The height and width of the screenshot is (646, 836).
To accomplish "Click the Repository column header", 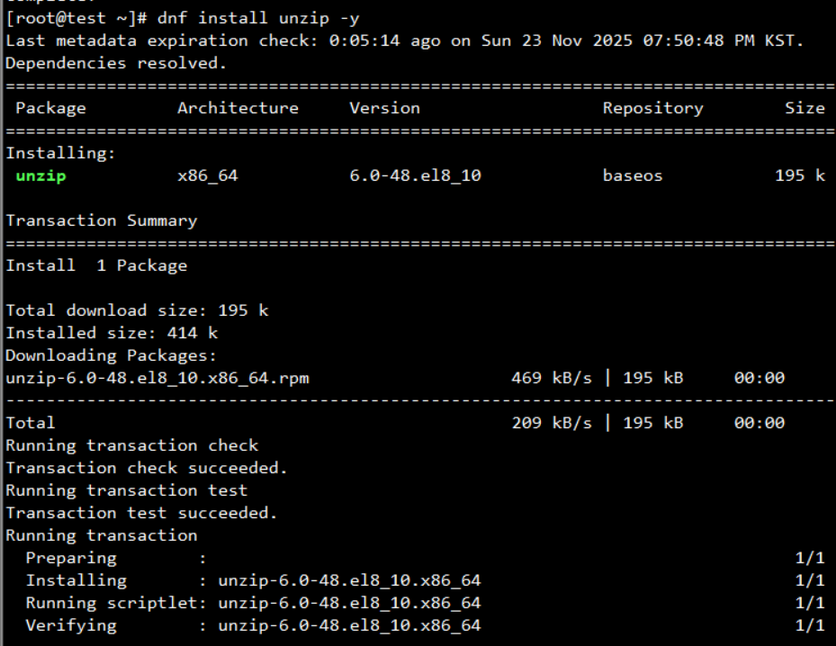I will pyautogui.click(x=652, y=109).
